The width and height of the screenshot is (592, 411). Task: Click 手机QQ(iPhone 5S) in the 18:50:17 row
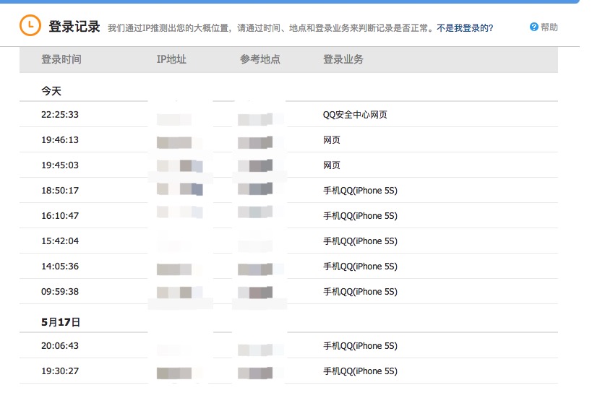click(x=360, y=191)
